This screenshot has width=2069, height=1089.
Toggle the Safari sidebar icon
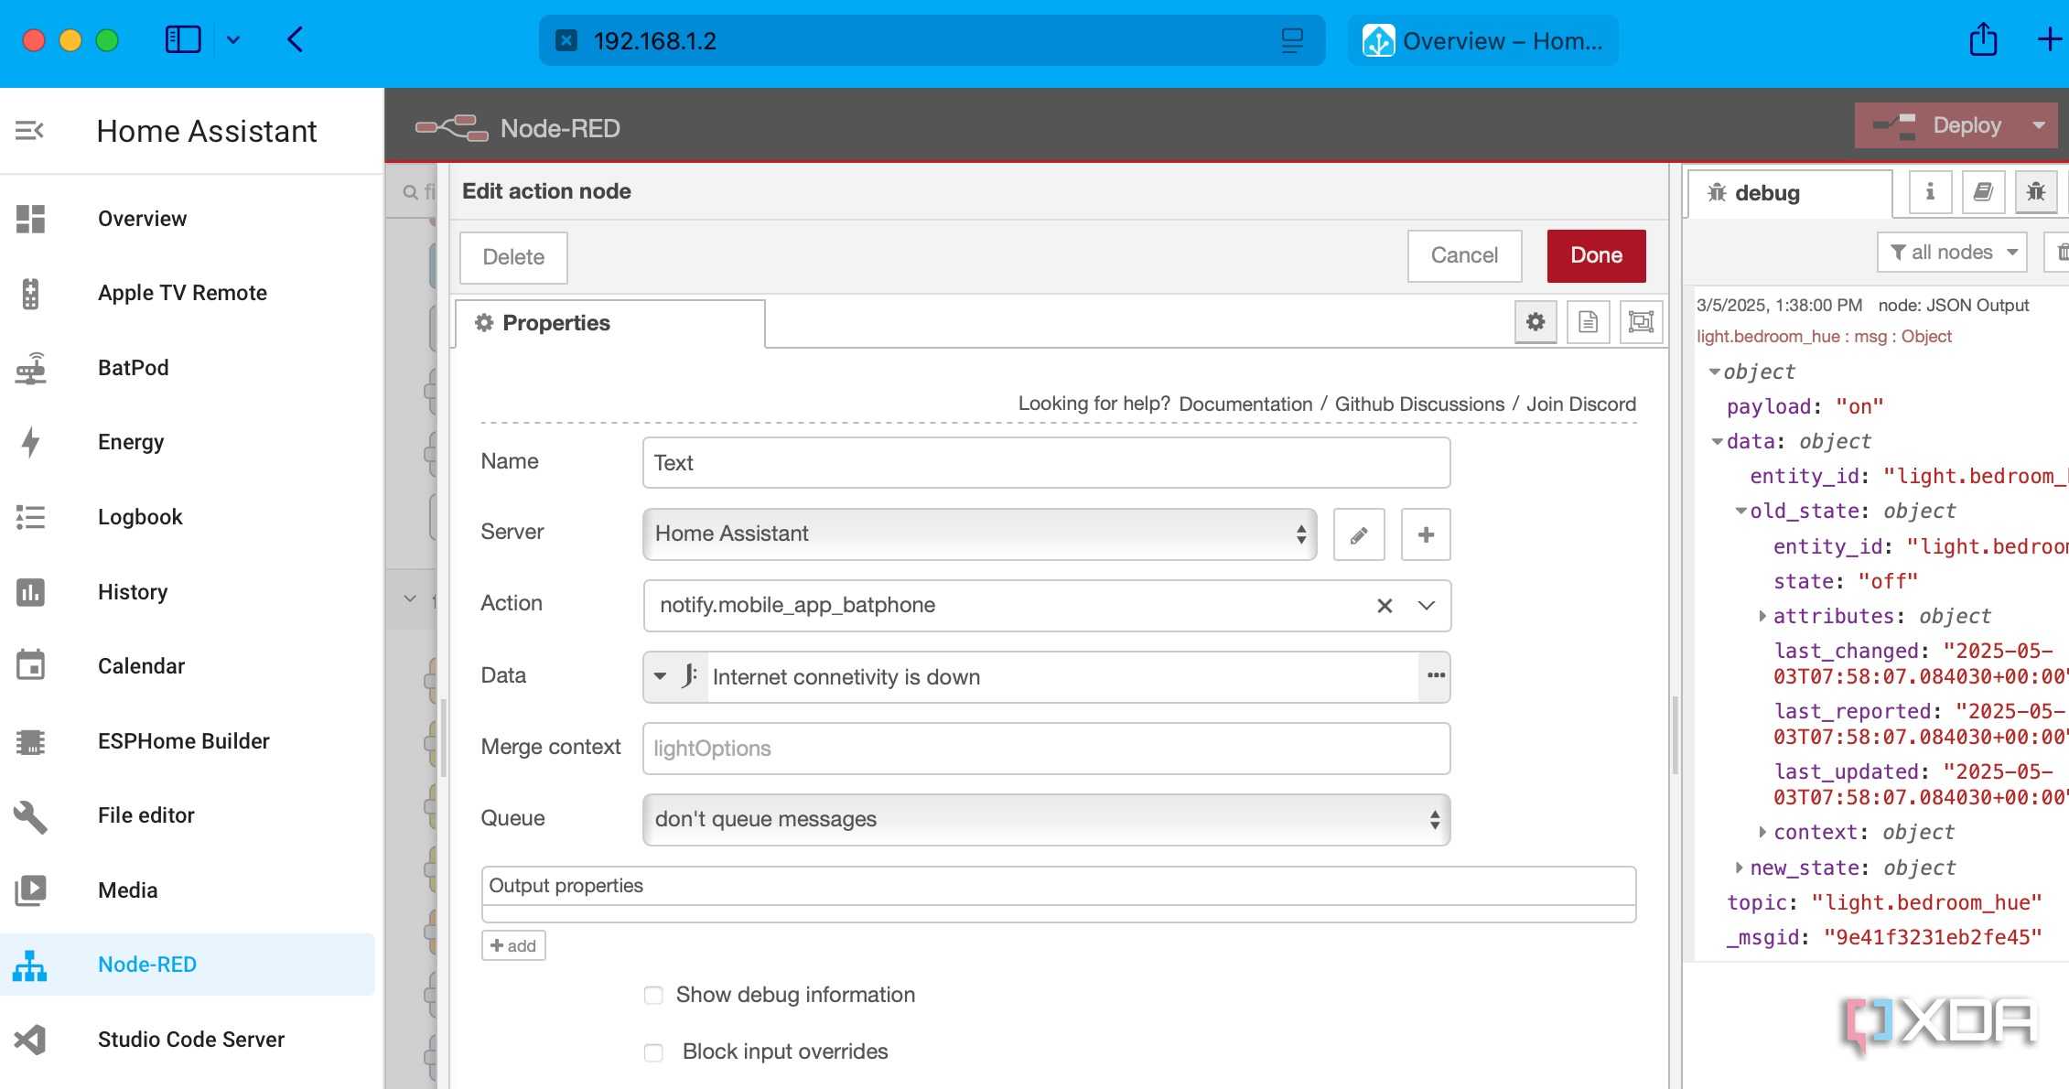pos(183,39)
